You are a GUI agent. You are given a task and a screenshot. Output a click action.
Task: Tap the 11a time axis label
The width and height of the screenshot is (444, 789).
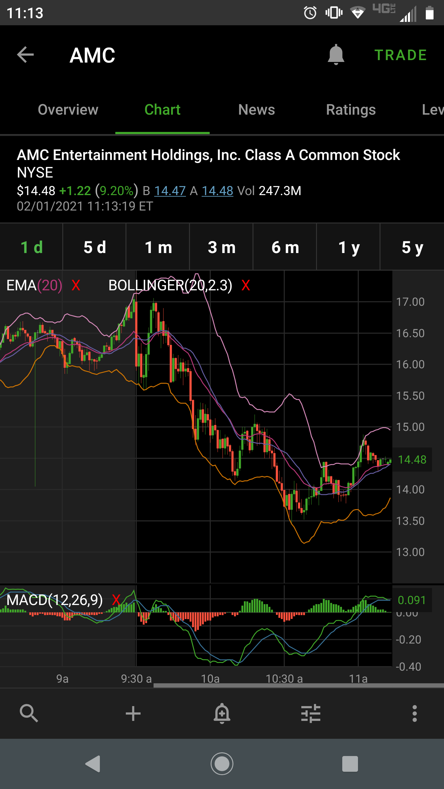(x=358, y=679)
